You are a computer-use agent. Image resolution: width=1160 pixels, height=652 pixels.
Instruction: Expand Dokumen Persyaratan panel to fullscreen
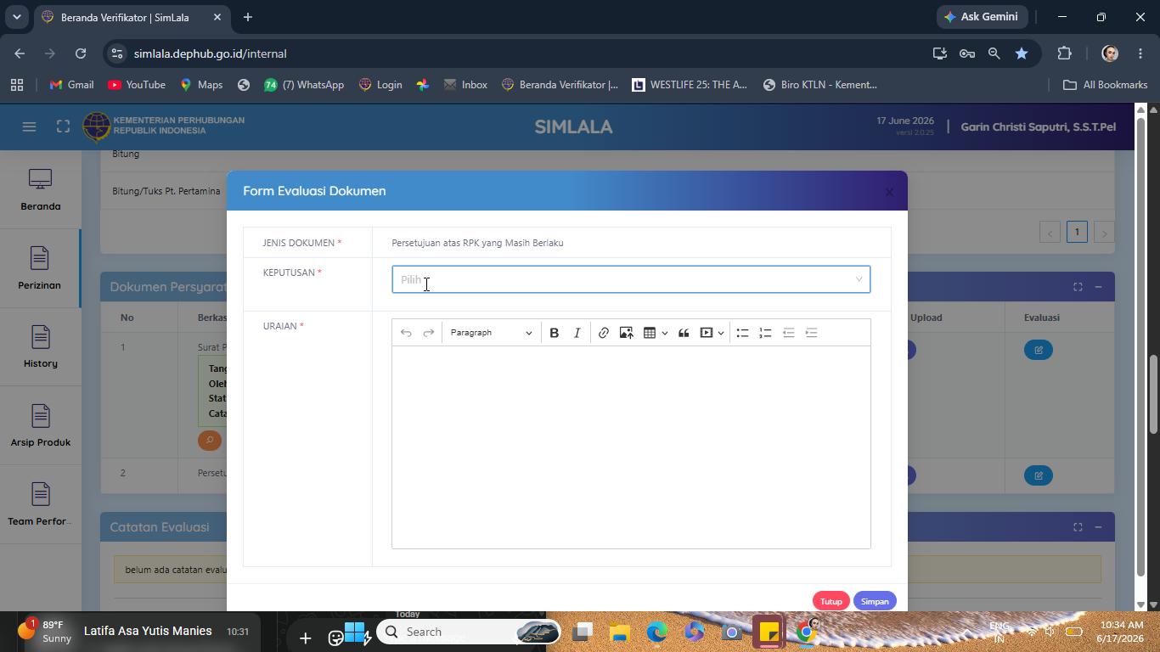[1078, 287]
